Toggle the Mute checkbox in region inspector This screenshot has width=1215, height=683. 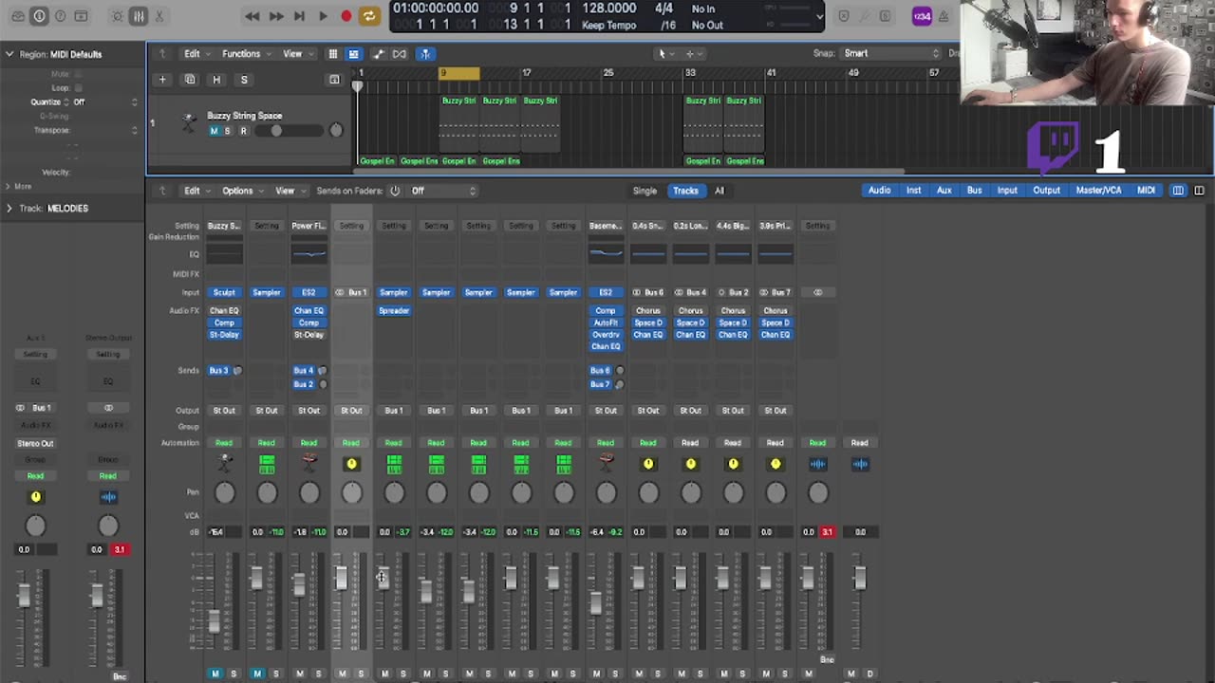(79, 74)
